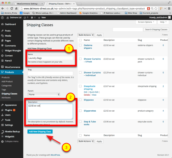The height and width of the screenshot is (158, 172).
Task: Click the Tools wrench icon
Action: (3, 120)
